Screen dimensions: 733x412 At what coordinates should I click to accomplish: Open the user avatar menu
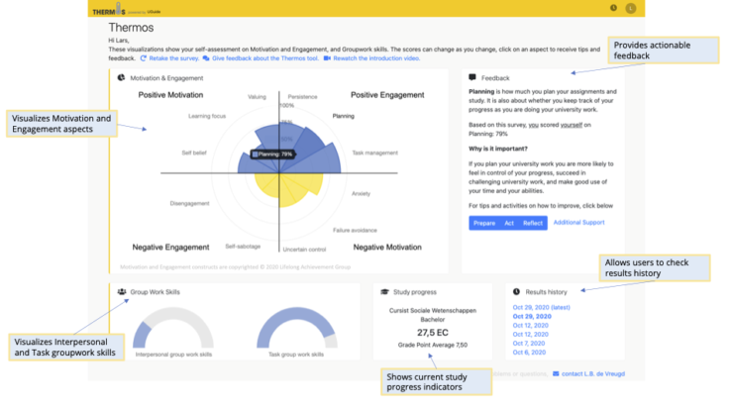631,8
